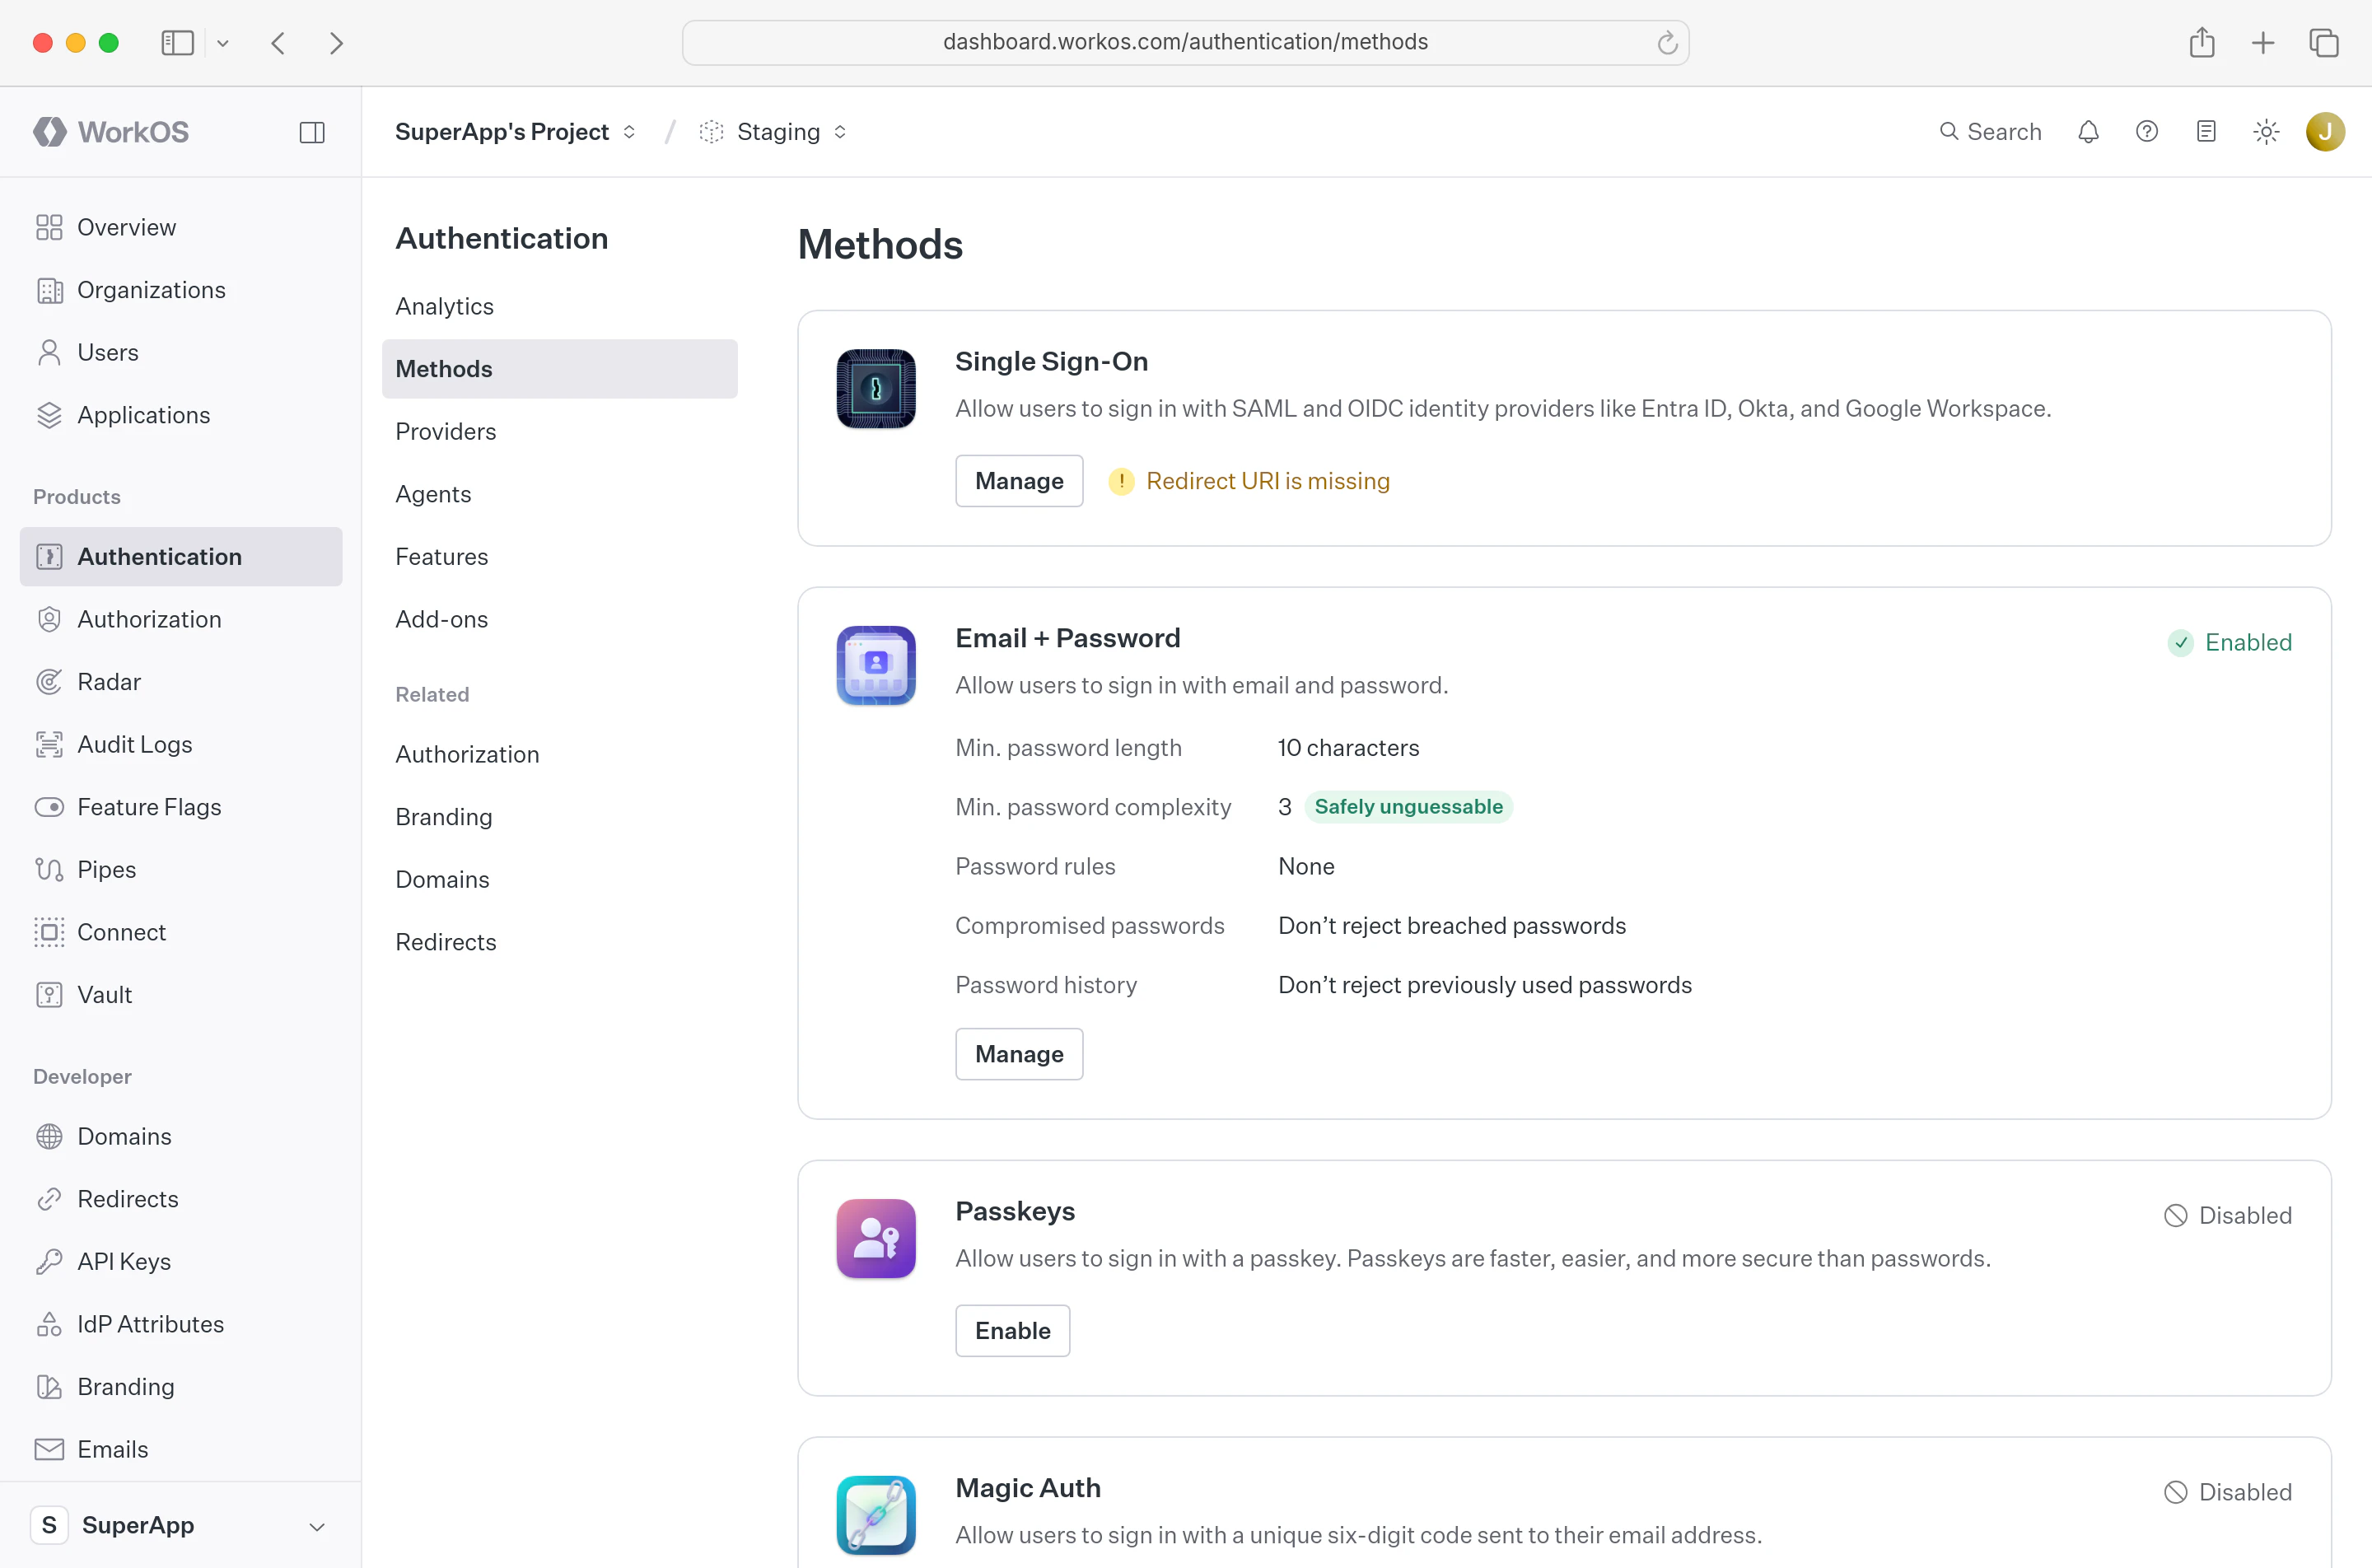2372x1568 pixels.
Task: Open a new Safari tab
Action: click(x=2263, y=43)
